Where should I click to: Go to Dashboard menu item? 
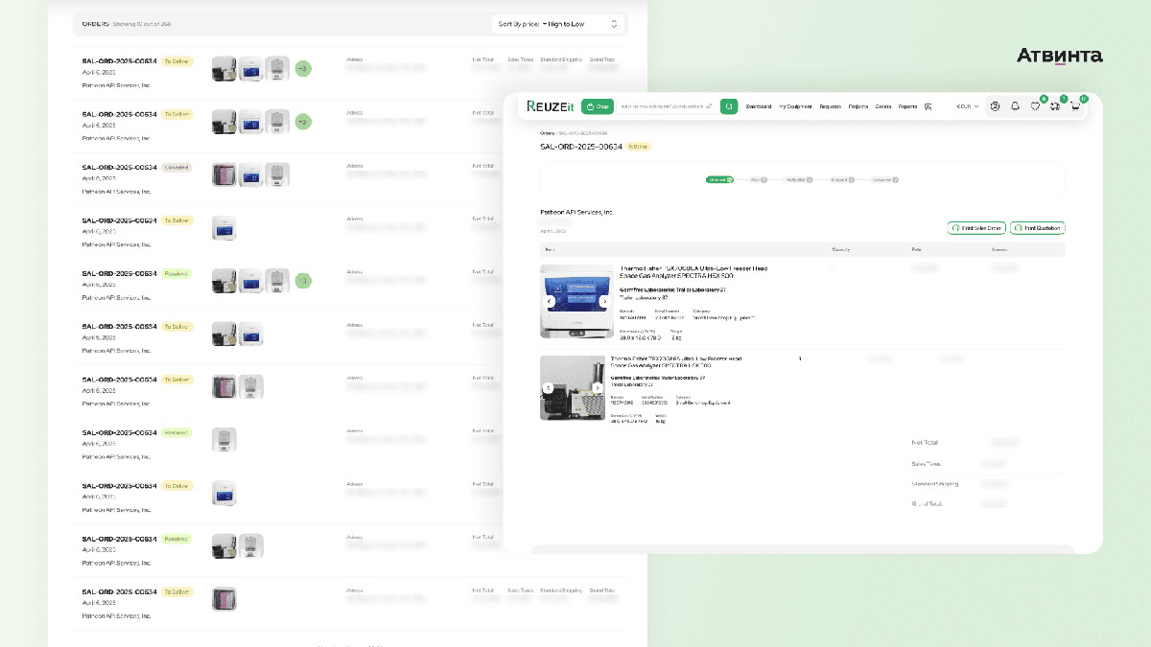[759, 106]
